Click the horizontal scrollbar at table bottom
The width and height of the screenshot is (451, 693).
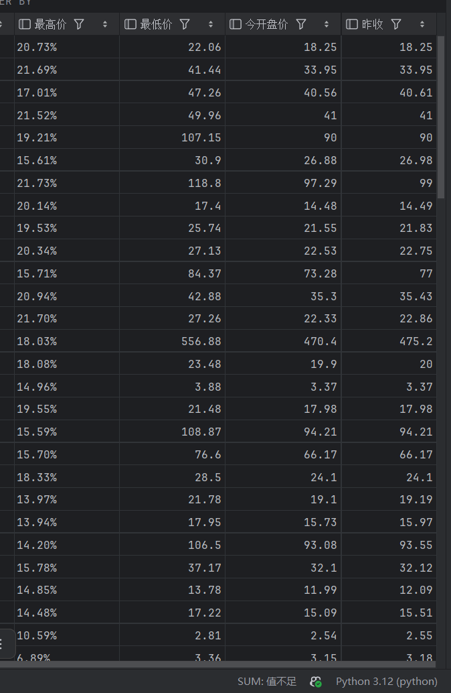tap(221, 664)
